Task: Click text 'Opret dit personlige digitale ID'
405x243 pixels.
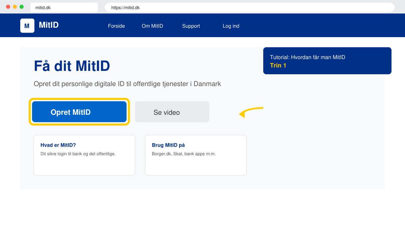Action: coord(79,84)
